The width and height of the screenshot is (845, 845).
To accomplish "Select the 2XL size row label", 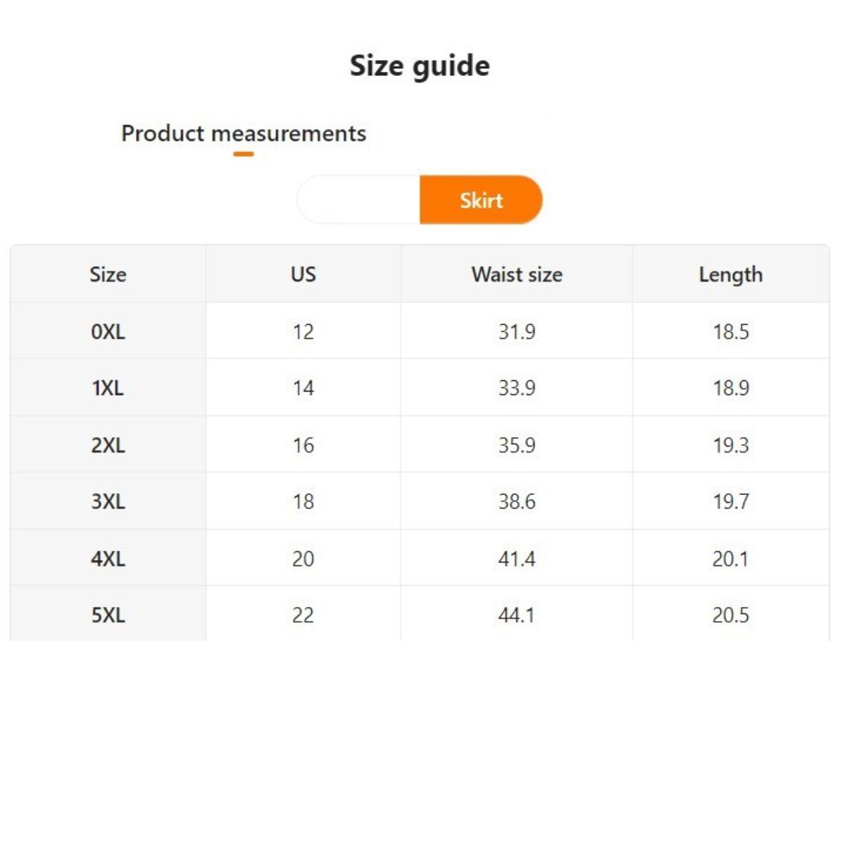I will click(108, 445).
